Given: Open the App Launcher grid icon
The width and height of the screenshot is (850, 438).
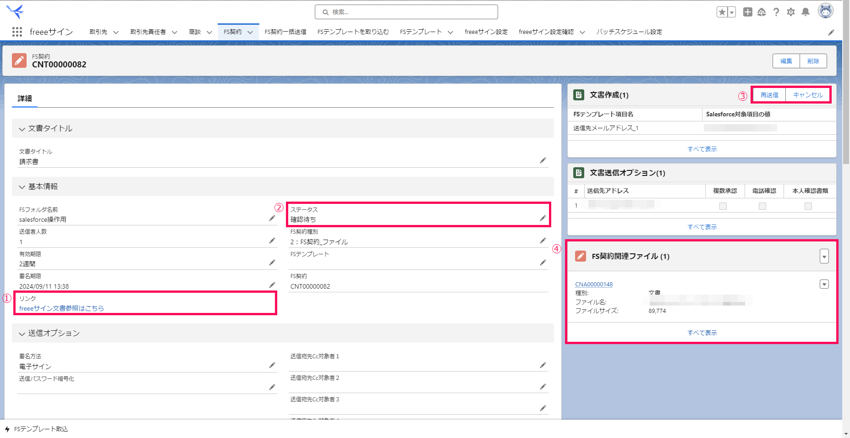Looking at the screenshot, I should pos(17,32).
